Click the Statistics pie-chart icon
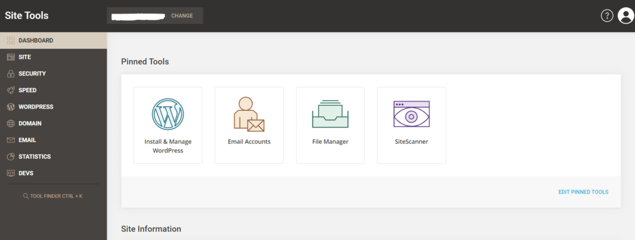 (11, 156)
